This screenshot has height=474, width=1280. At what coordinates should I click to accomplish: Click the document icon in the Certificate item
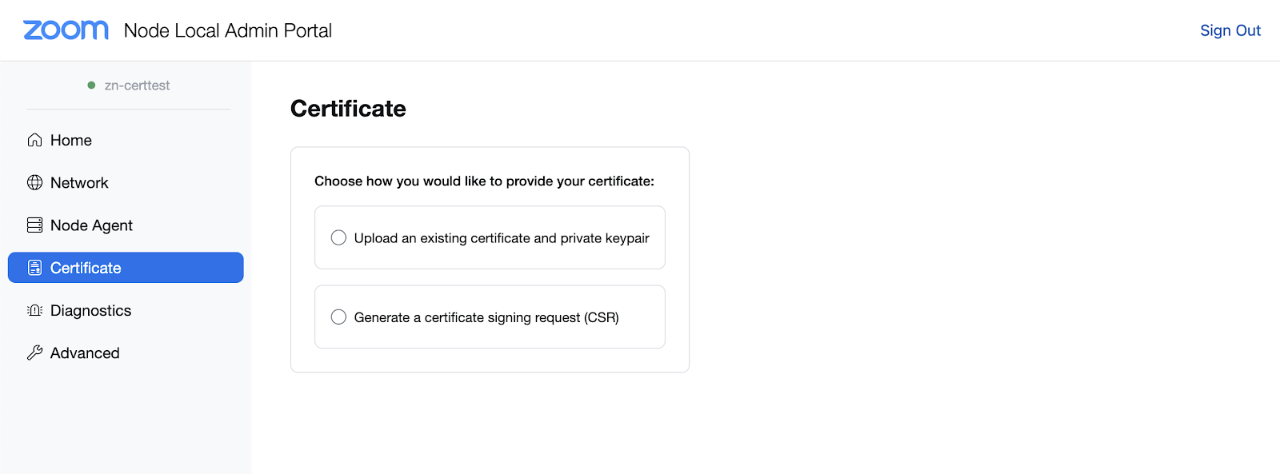point(34,268)
